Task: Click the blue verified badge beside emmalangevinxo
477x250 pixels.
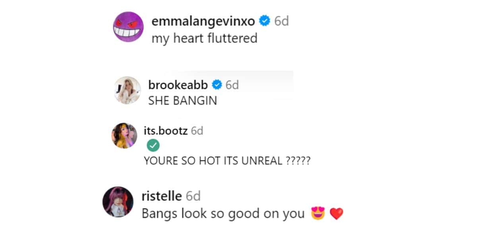Action: coord(264,21)
